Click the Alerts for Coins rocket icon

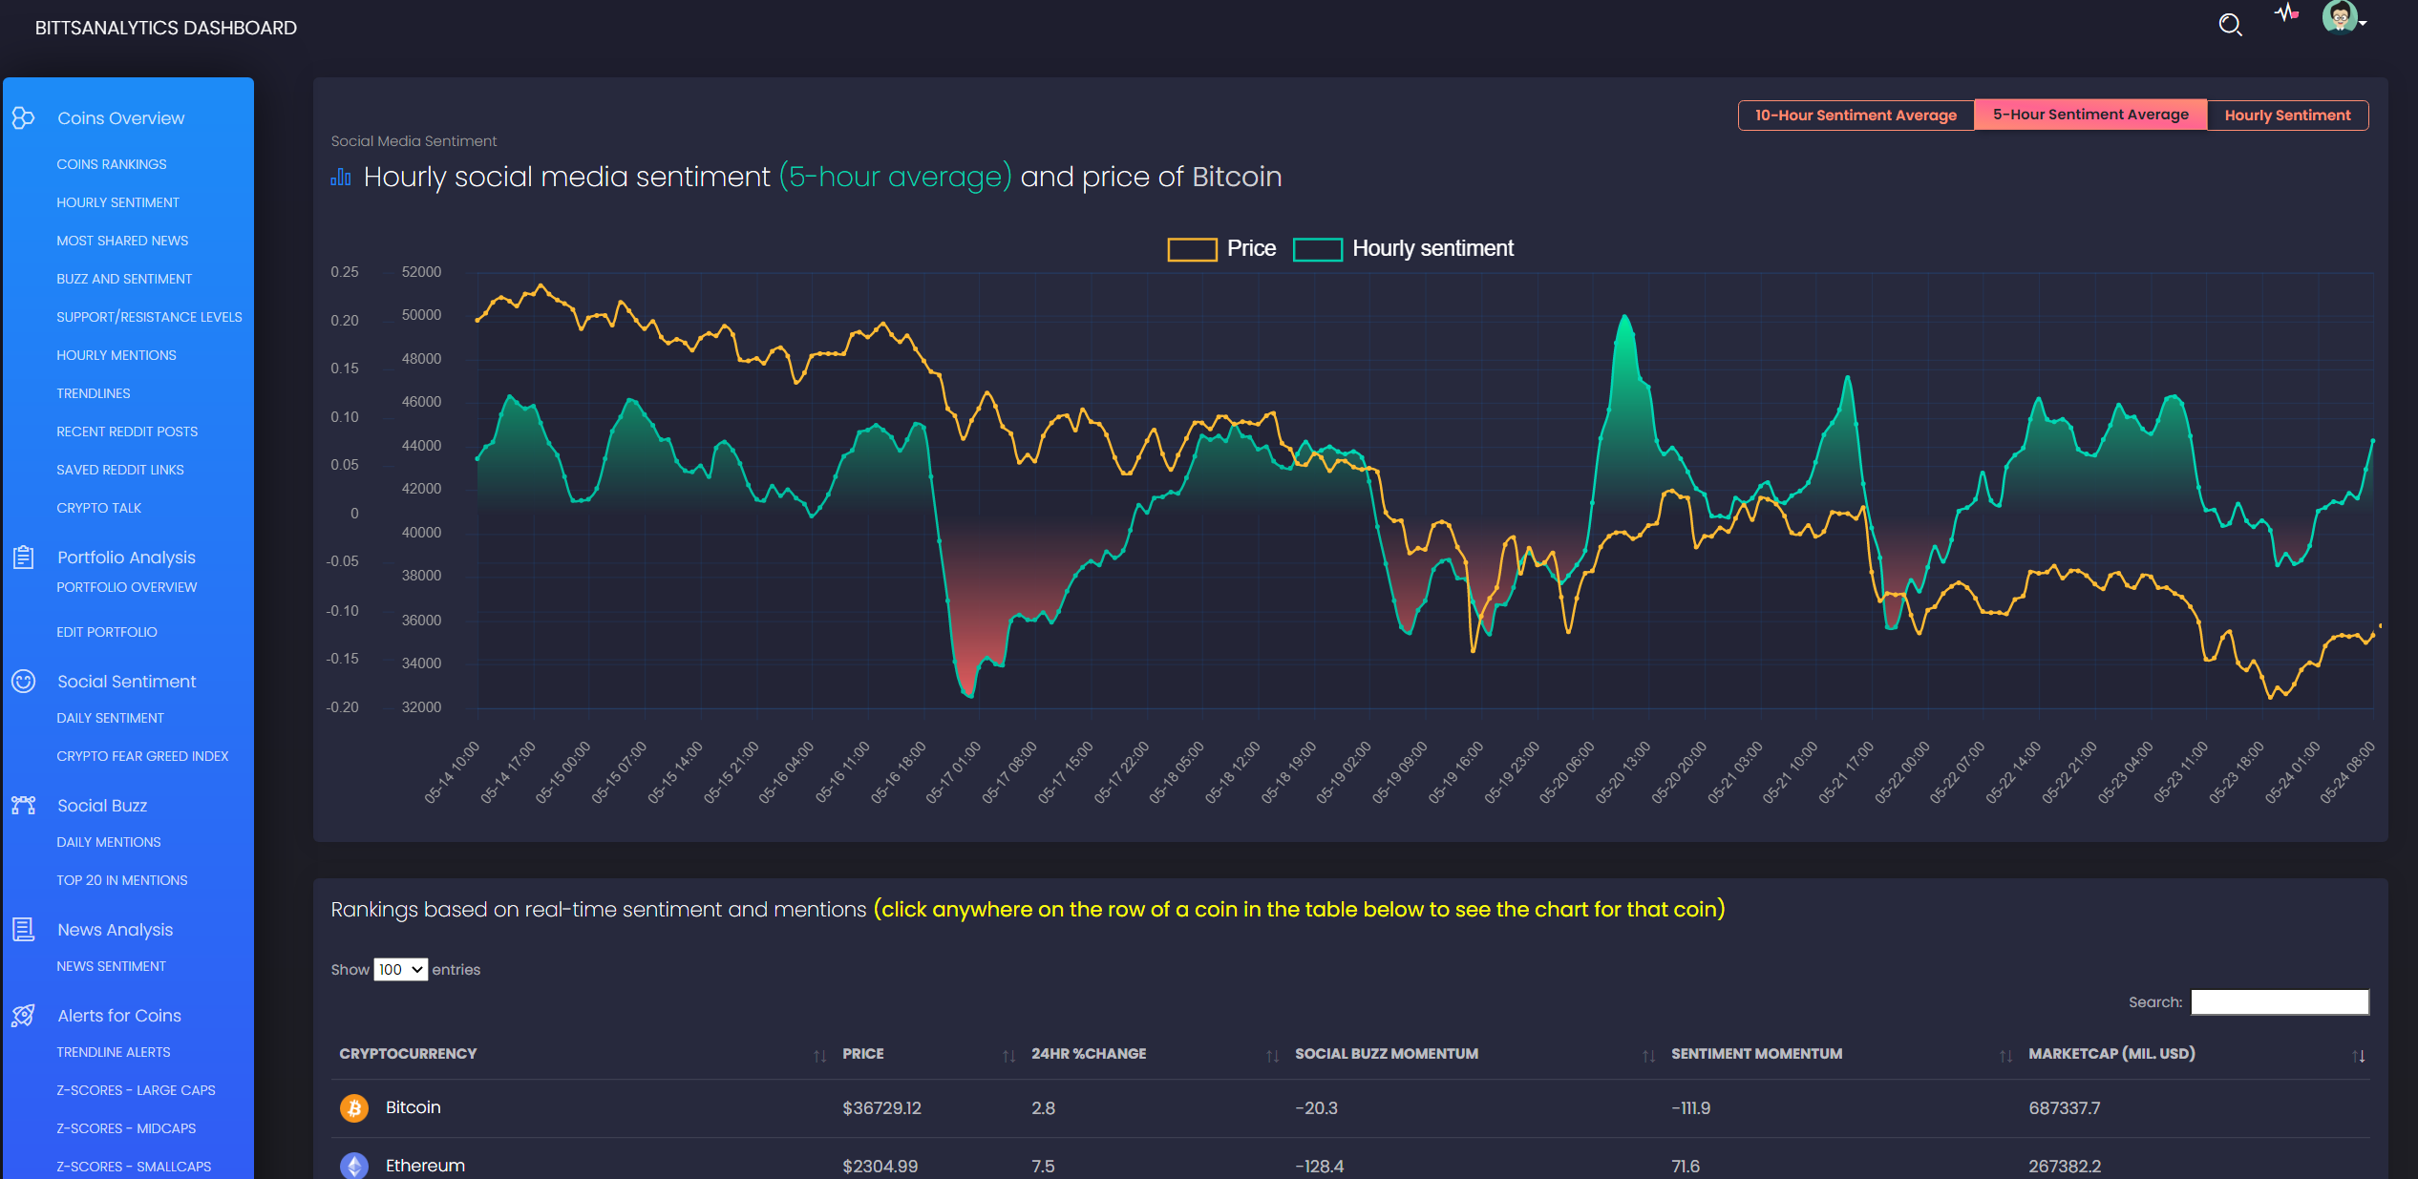coord(23,1015)
